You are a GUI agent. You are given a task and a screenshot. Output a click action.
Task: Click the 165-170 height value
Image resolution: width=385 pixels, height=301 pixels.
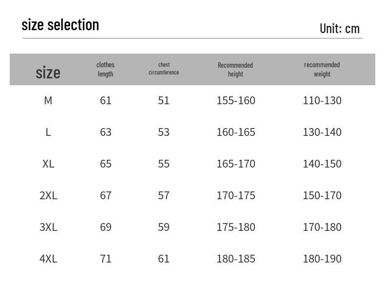[236, 164]
